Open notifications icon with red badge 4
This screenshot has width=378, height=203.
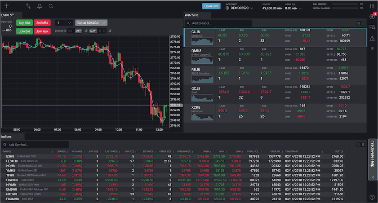[372, 16]
